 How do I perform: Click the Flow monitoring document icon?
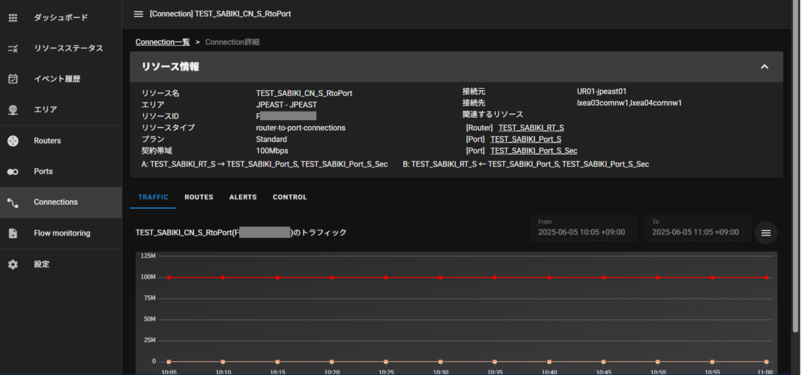[x=13, y=234]
